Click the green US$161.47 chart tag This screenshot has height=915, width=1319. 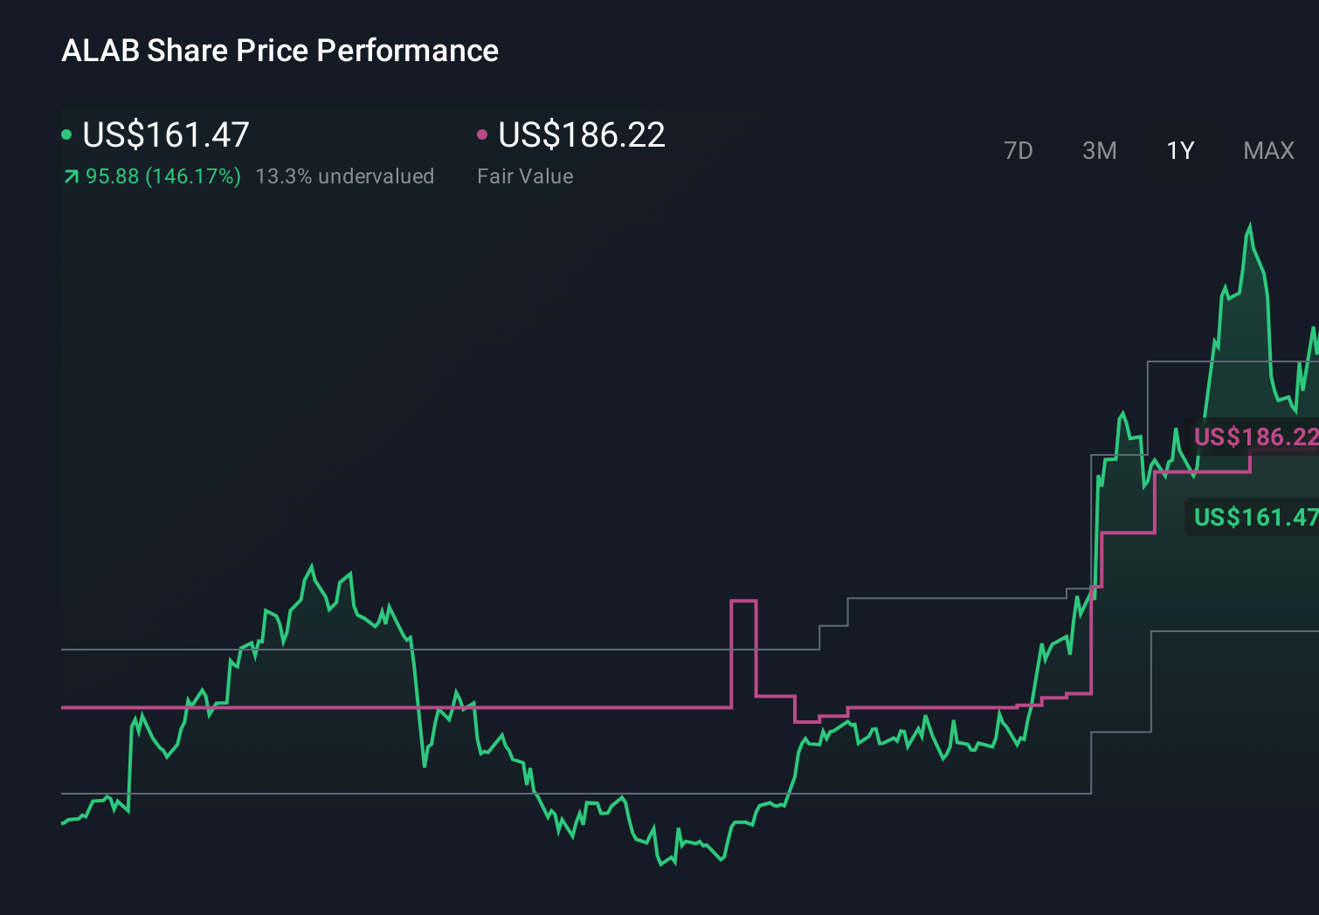click(1254, 518)
